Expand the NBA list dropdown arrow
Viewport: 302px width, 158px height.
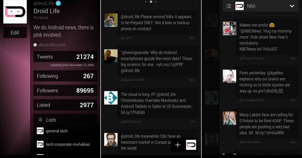[292, 6]
